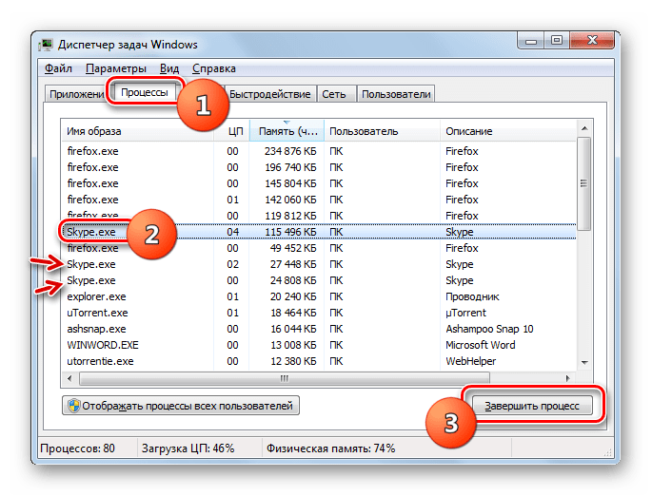
Task: Click the 20 240 КБ memory value
Action: (x=293, y=296)
